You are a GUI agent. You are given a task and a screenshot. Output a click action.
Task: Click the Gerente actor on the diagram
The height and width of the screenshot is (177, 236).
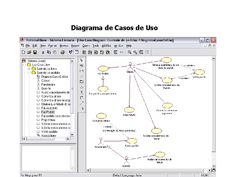pos(127,160)
